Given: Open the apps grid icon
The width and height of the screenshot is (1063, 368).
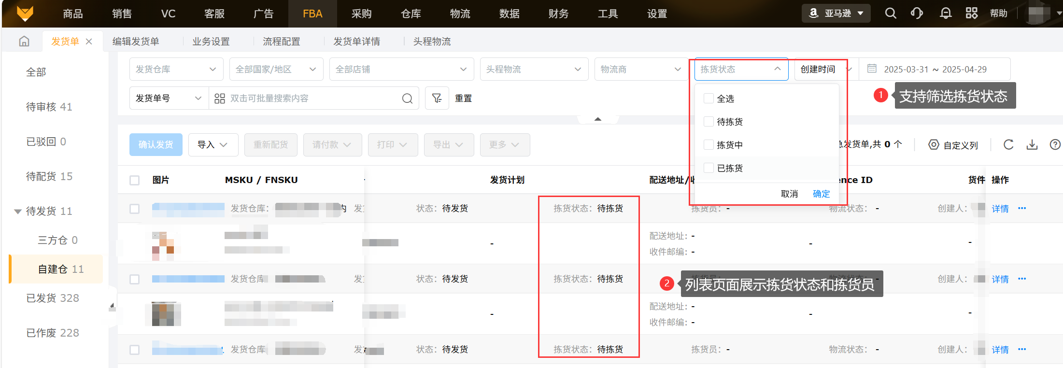Looking at the screenshot, I should coord(972,14).
